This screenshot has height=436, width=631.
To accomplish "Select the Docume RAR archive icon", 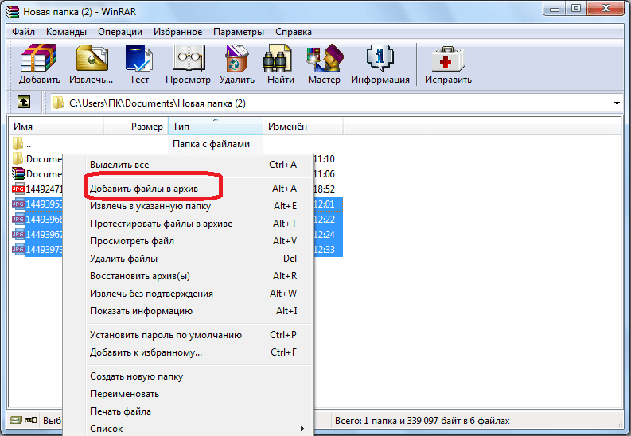I will 18,173.
